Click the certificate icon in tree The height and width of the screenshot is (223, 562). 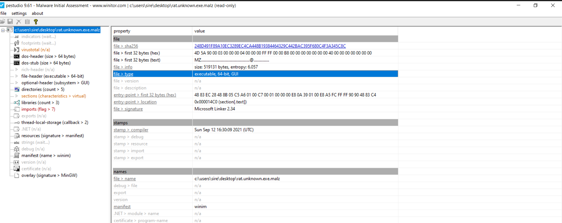17,169
